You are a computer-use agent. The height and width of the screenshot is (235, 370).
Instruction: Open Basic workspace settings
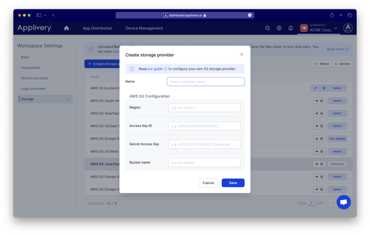(x=25, y=57)
